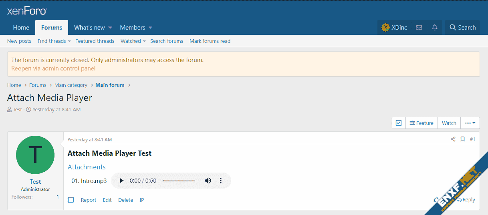The image size is (488, 215).
Task: Open the alerts bell icon
Action: click(x=435, y=28)
